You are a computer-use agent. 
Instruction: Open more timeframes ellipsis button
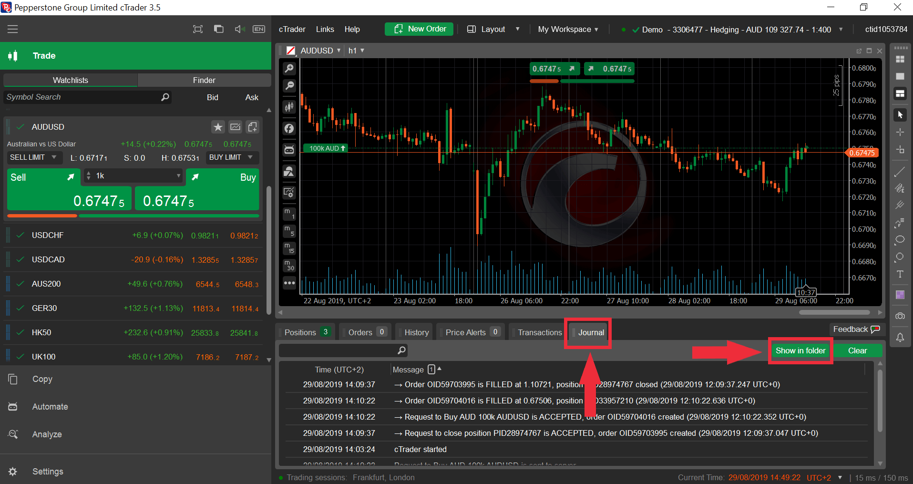click(289, 283)
